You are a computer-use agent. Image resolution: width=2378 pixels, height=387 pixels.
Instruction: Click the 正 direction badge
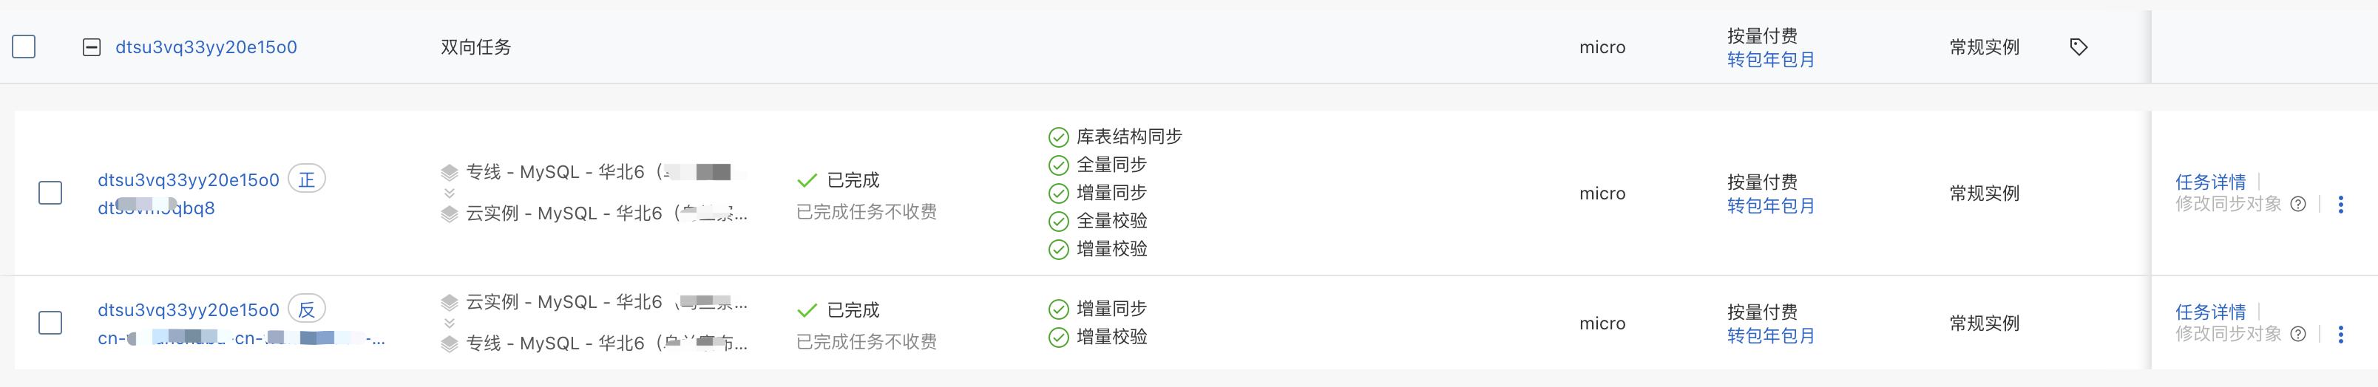coord(306,179)
